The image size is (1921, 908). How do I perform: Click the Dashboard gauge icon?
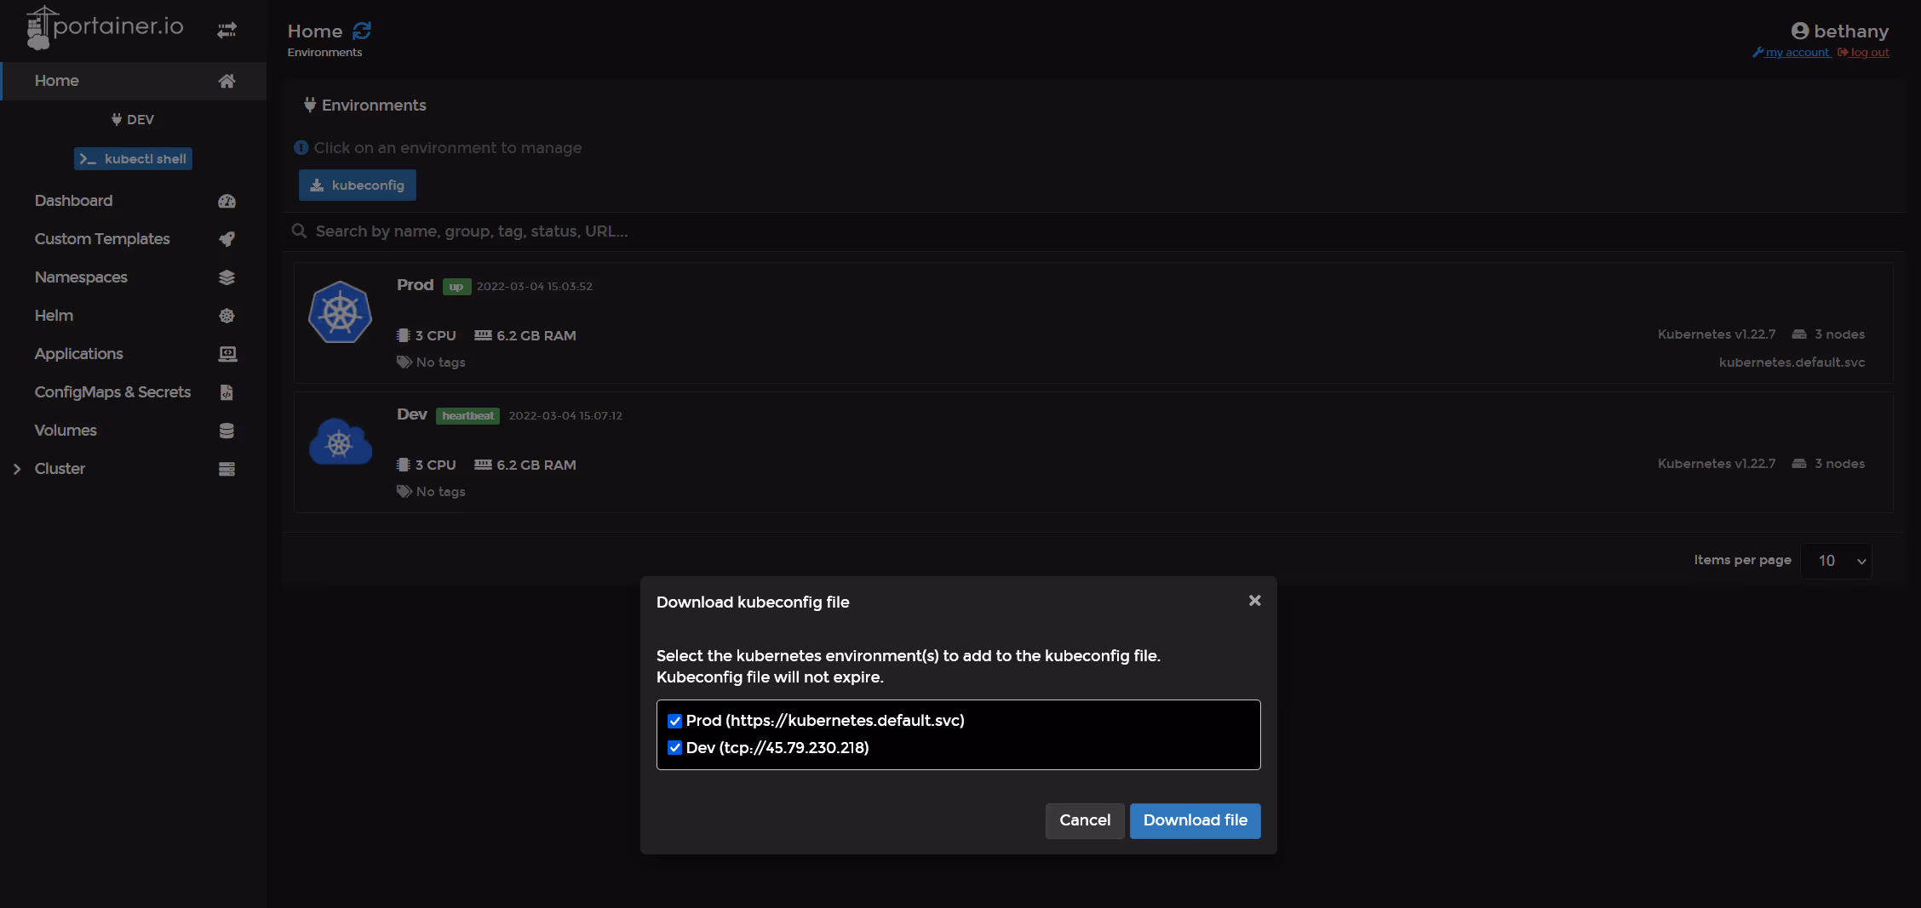point(227,201)
